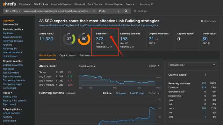
Task: Switch referring domains chart to Last 30 days
Action: point(137,93)
